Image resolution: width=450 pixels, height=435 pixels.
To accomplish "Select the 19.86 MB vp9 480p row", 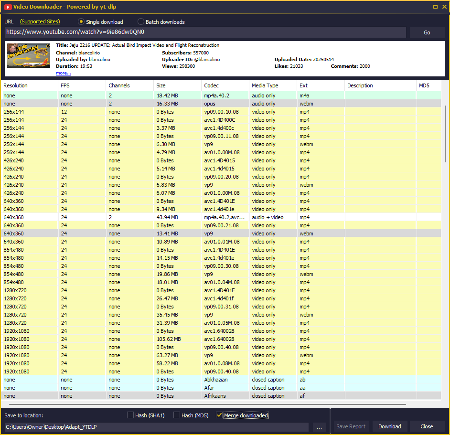I will (221, 274).
